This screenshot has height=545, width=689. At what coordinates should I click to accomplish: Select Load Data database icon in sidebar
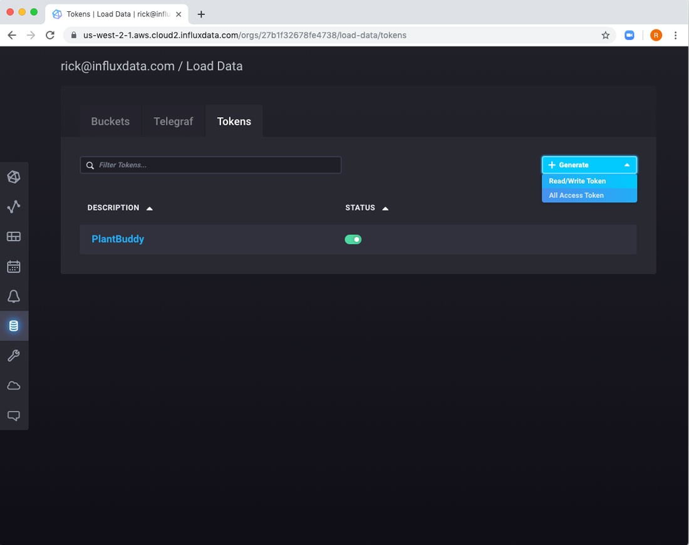(x=14, y=326)
